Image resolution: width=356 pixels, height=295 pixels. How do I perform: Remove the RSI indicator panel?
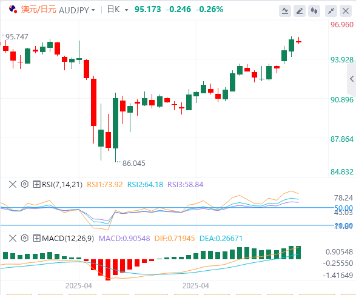tap(13, 184)
